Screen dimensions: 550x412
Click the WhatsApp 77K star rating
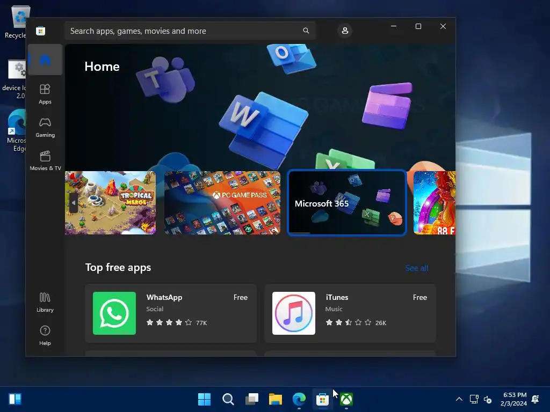coord(176,322)
